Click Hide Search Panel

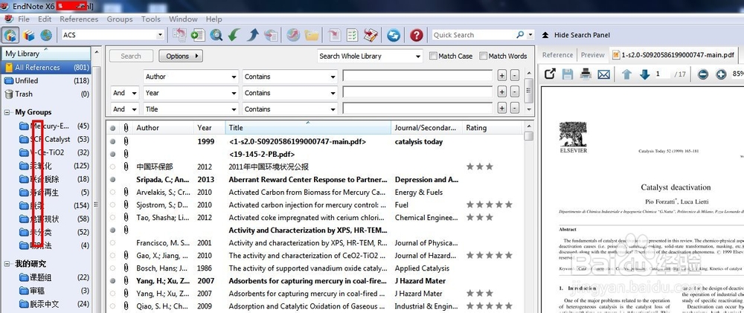(x=576, y=35)
